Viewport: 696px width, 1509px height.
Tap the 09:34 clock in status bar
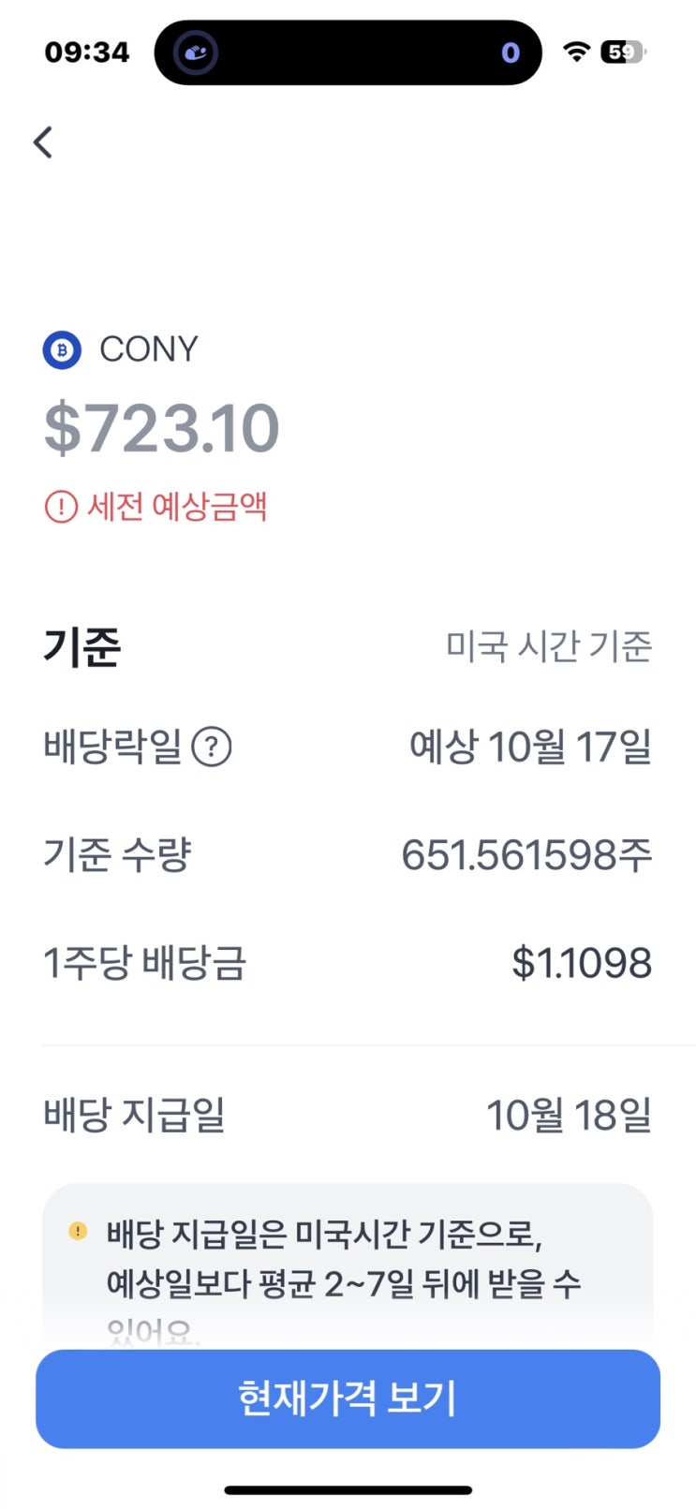point(87,52)
